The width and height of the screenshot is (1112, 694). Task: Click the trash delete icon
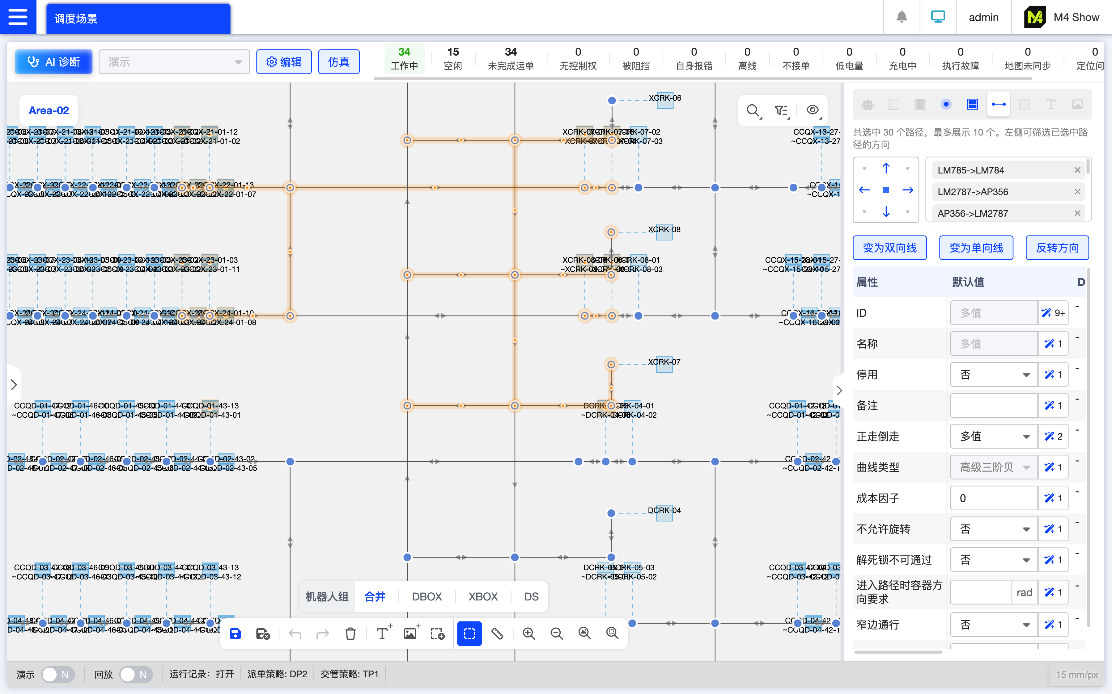pyautogui.click(x=350, y=634)
